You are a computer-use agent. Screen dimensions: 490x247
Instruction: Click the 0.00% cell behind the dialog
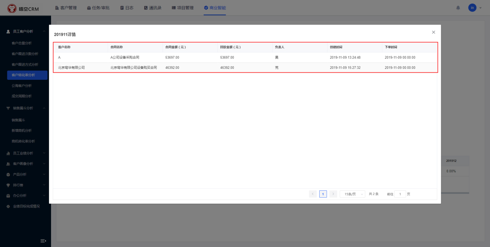pos(451,171)
